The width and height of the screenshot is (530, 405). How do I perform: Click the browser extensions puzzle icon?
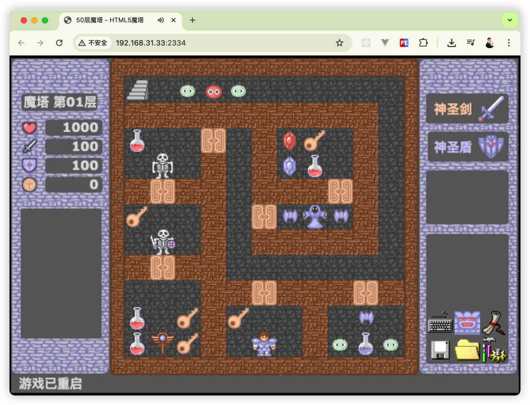point(423,43)
